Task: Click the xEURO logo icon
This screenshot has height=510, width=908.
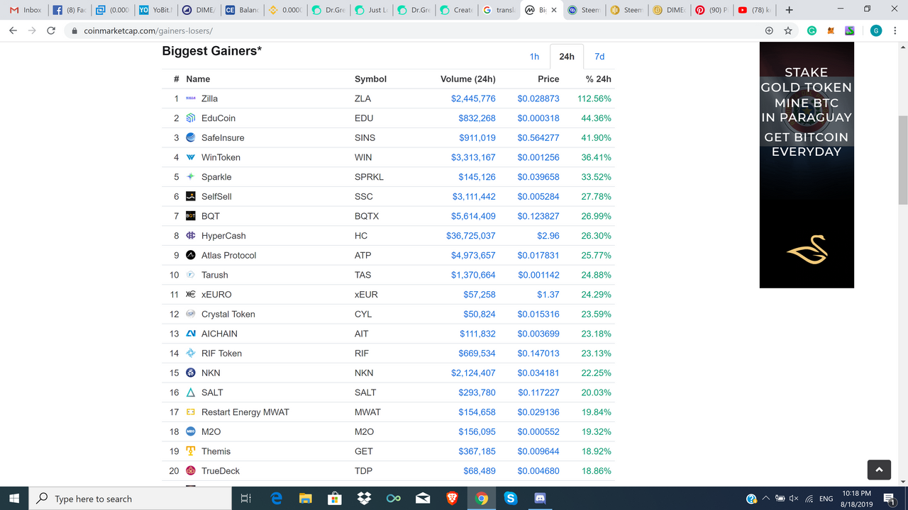Action: coord(191,295)
